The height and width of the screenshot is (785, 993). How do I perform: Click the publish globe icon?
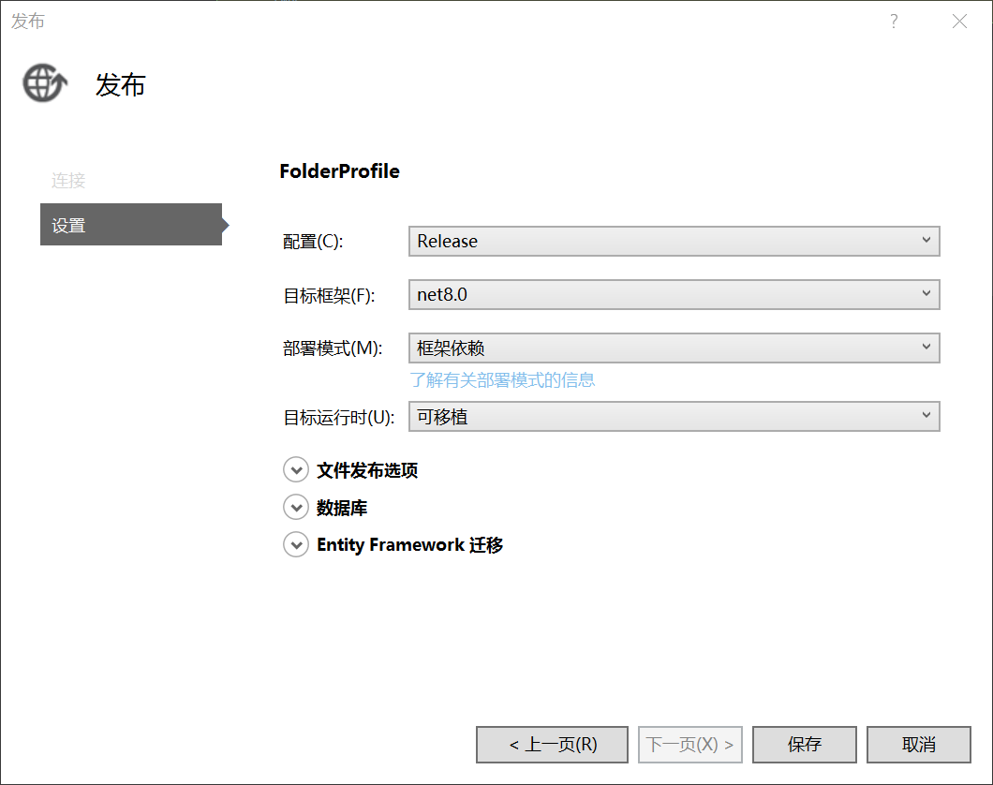click(x=45, y=83)
